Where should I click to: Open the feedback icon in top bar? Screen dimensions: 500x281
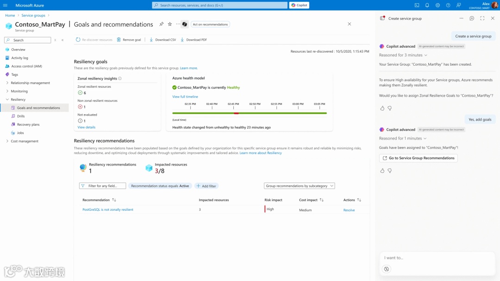458,5
